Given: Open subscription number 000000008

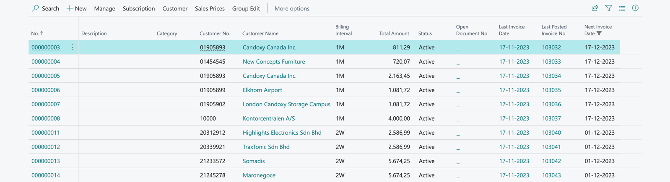Looking at the screenshot, I should tap(46, 118).
